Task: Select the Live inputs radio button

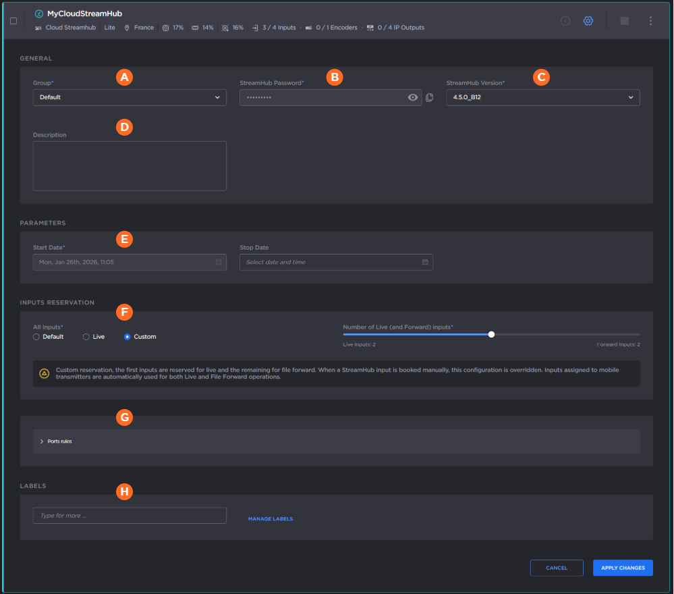Action: (86, 337)
